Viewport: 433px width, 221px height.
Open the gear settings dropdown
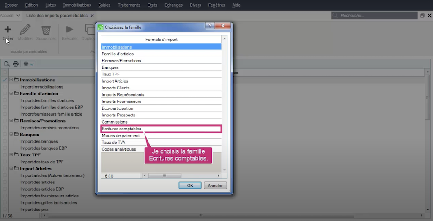pos(28,64)
